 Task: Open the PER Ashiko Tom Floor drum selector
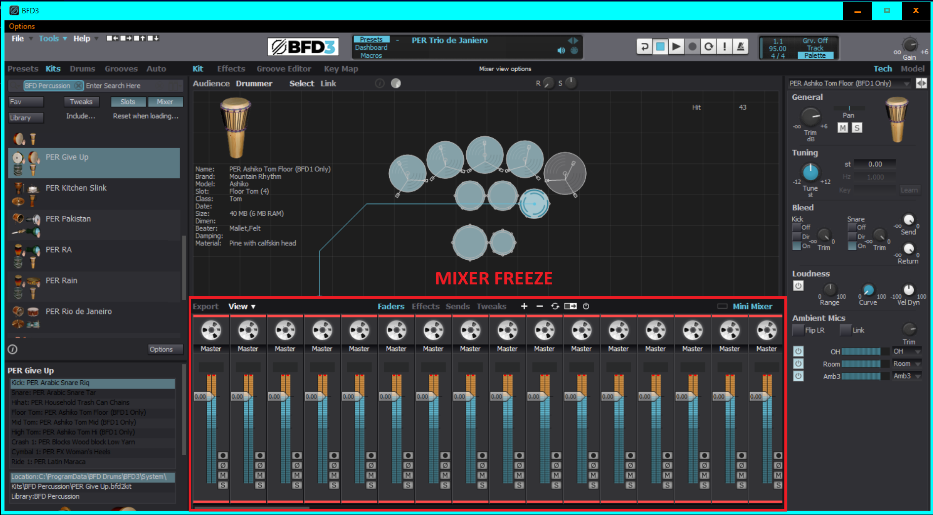849,83
